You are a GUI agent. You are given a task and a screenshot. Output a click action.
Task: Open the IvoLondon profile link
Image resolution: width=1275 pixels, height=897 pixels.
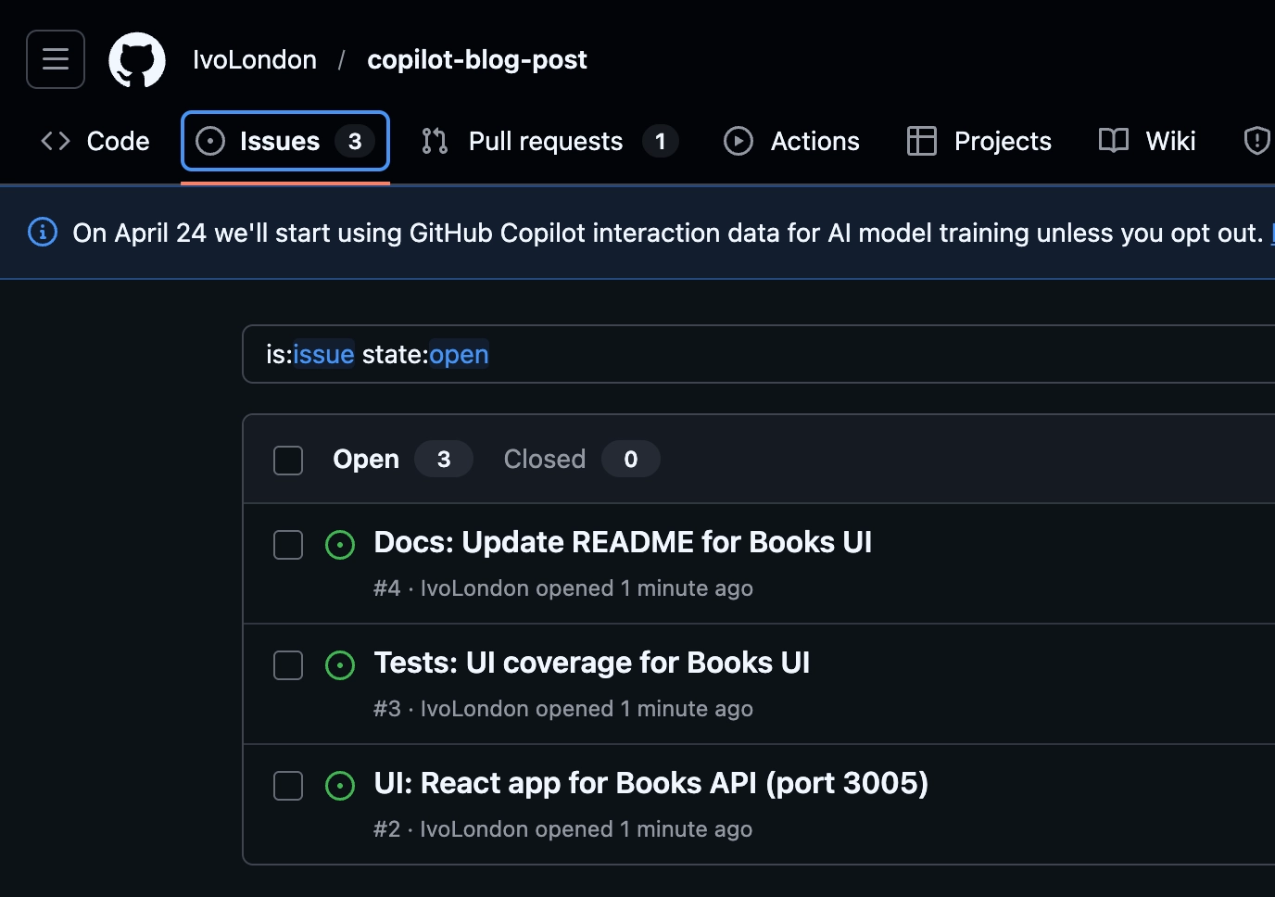pos(255,59)
